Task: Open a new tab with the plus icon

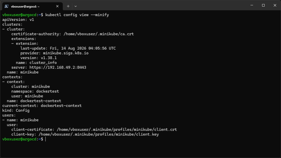Action: click(68, 6)
